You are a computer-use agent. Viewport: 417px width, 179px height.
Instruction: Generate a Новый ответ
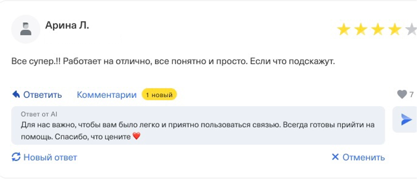pyautogui.click(x=50, y=157)
